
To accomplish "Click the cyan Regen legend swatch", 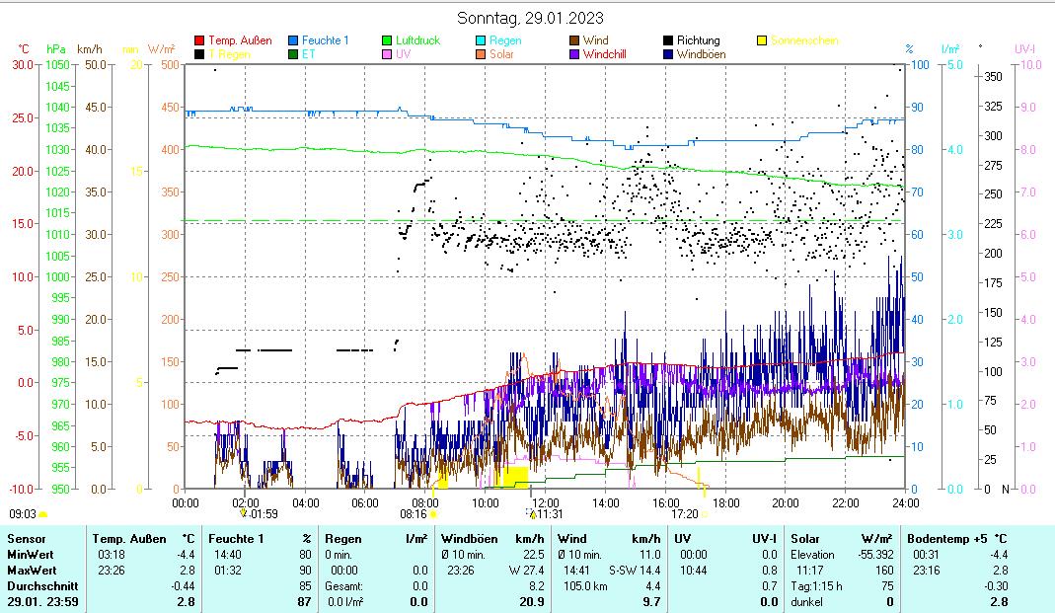I will point(481,40).
